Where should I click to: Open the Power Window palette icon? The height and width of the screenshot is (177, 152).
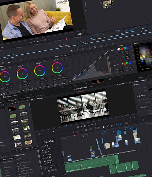coord(83,49)
